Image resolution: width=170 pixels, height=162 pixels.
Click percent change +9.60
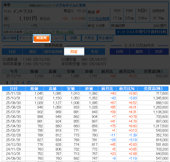coord(133,126)
